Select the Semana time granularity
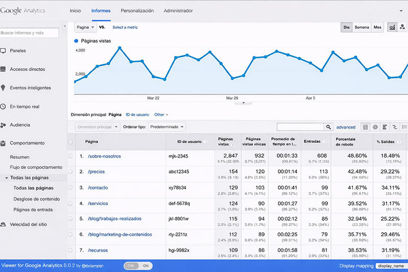Viewport: 408px width, 272px height. tap(362, 27)
